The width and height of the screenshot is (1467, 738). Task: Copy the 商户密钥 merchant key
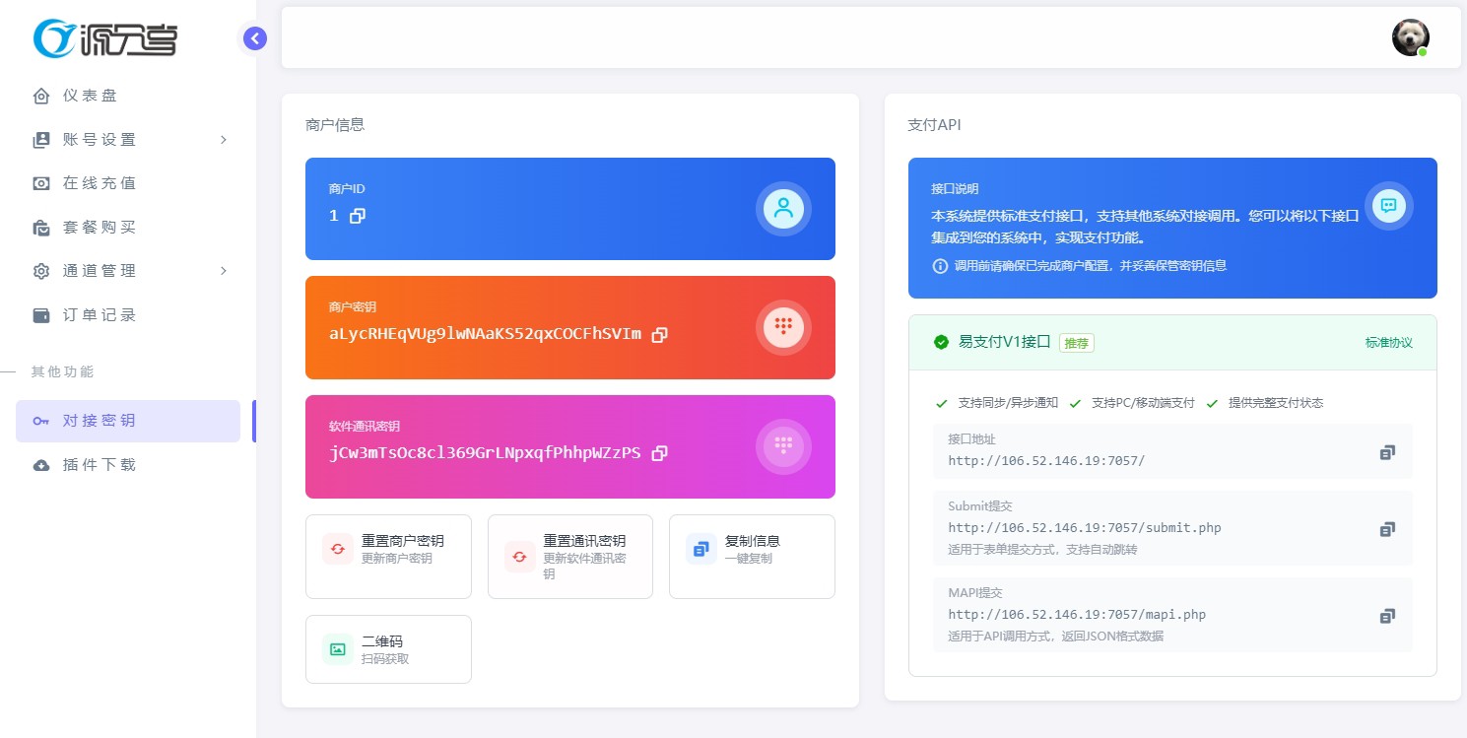click(x=660, y=335)
